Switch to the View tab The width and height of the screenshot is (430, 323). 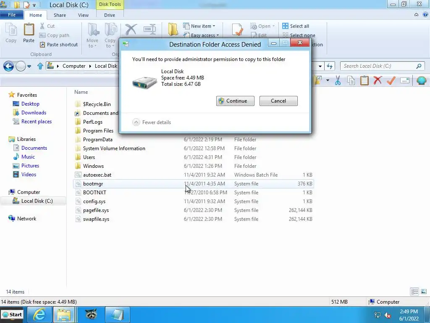pos(84,15)
